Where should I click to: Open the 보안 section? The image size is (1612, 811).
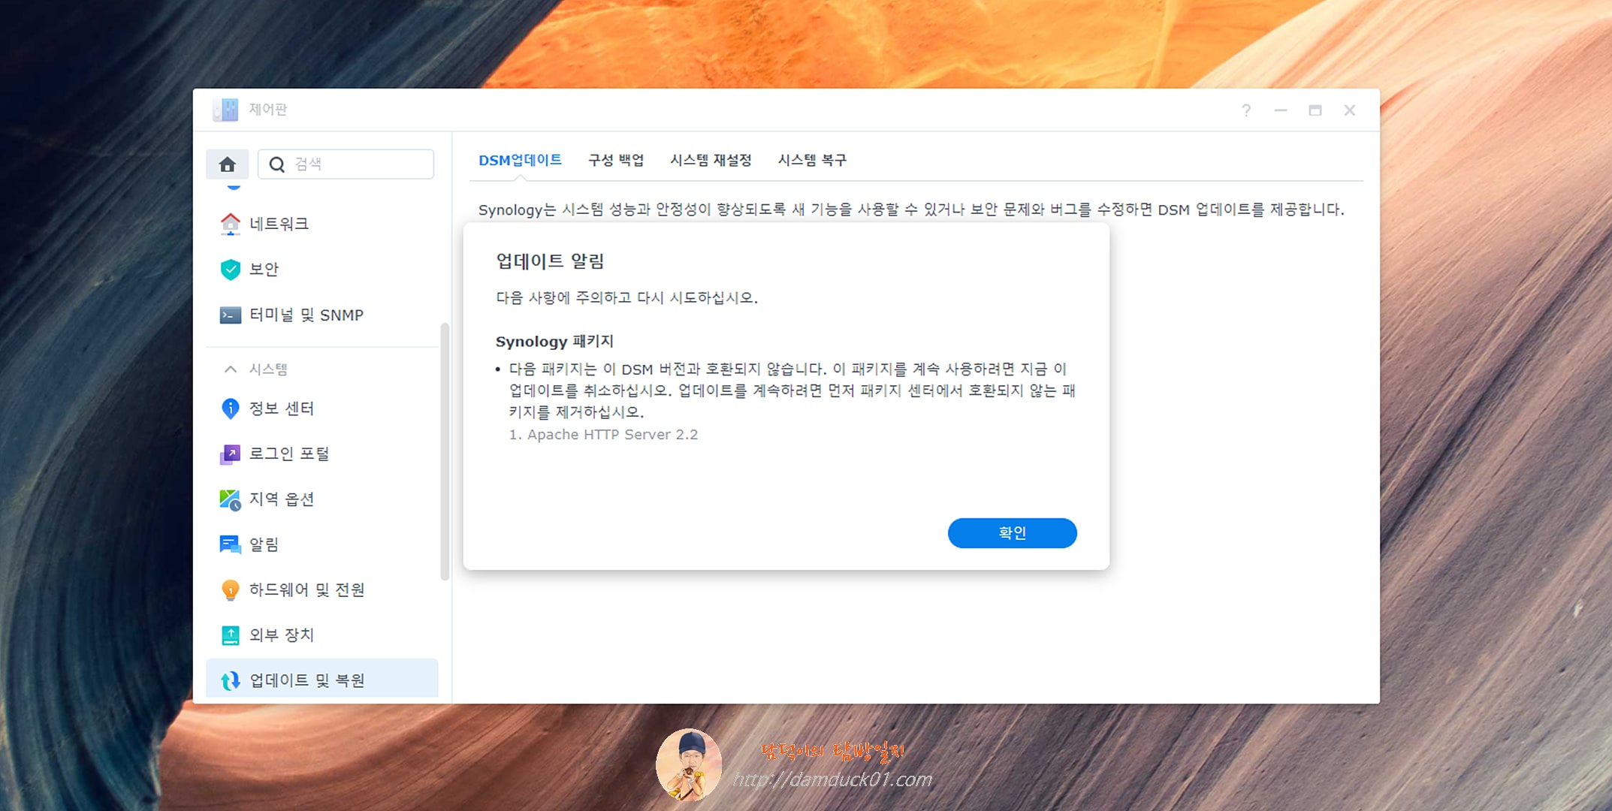click(264, 269)
